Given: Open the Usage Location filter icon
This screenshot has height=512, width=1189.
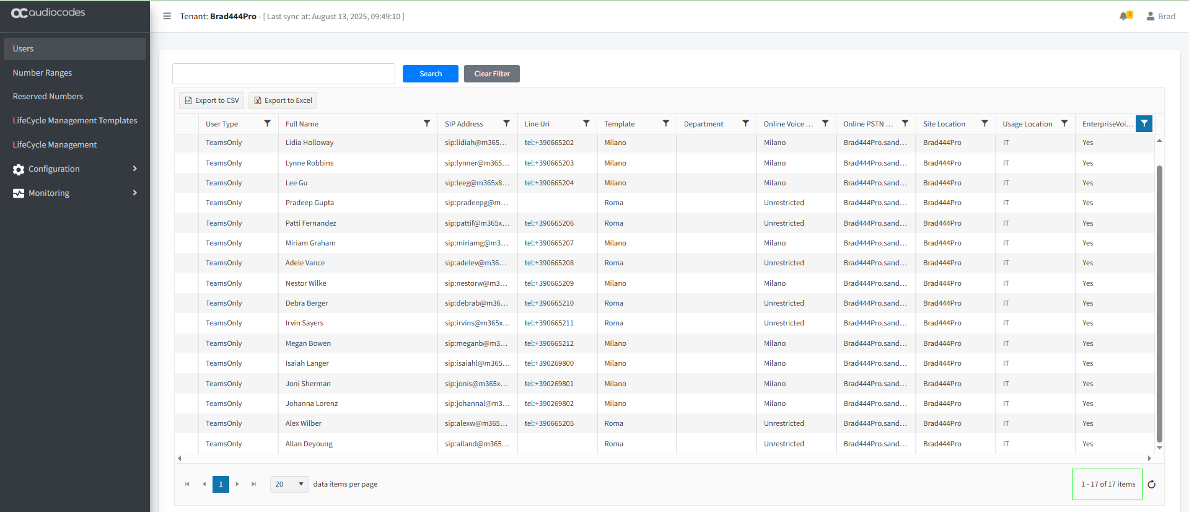Looking at the screenshot, I should [1064, 124].
